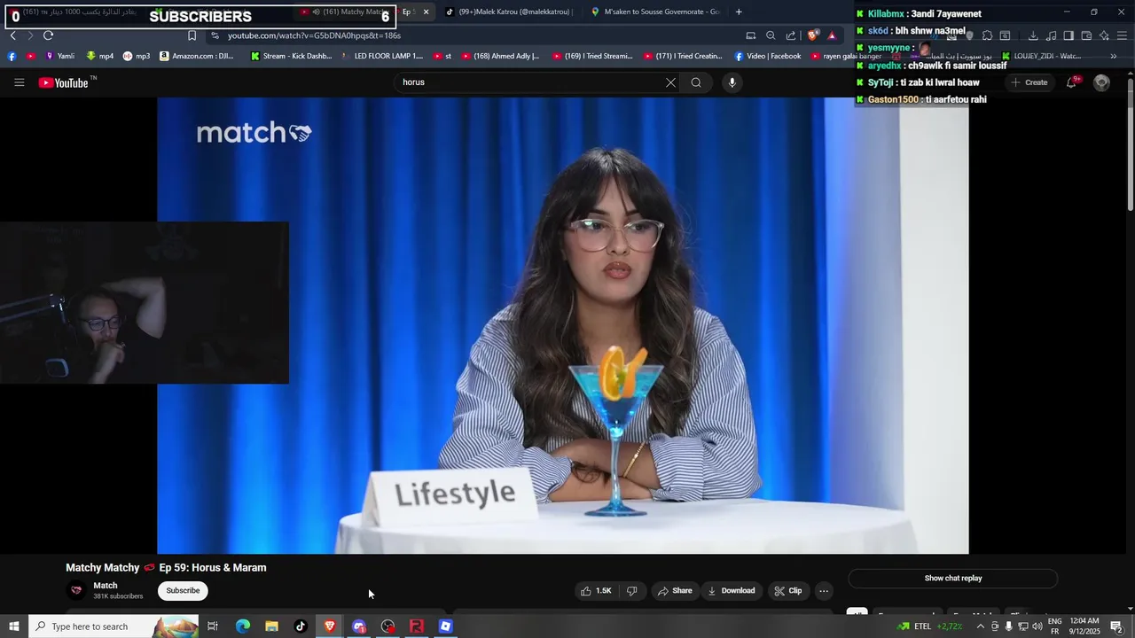Open ENG FR language switcher
The image size is (1135, 638).
[x=1055, y=626]
